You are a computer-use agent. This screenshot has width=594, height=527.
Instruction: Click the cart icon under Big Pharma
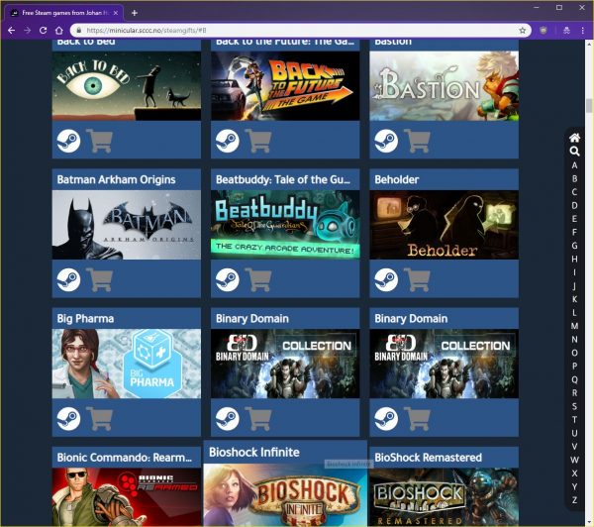click(99, 419)
